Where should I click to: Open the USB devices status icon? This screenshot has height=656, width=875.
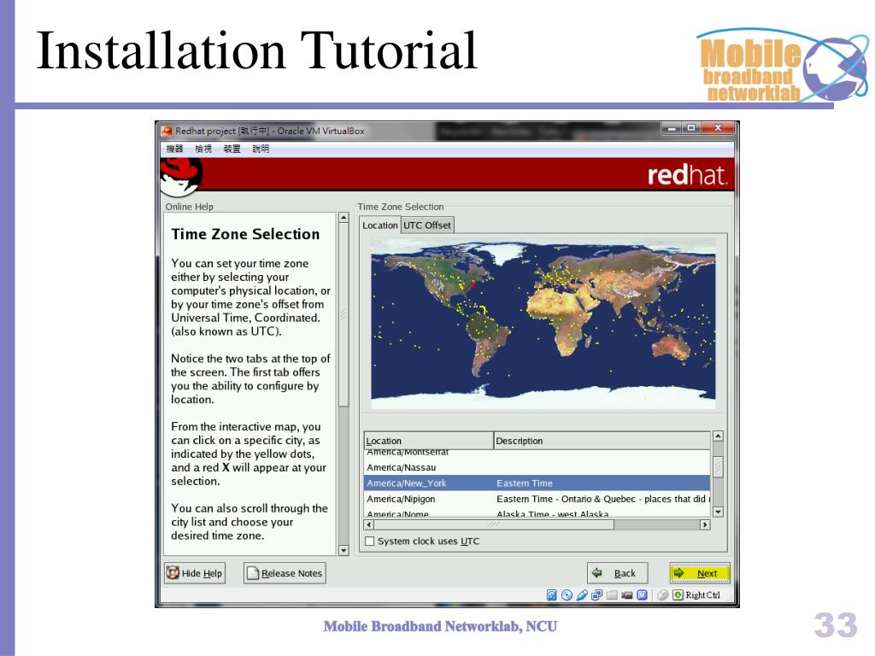582,594
